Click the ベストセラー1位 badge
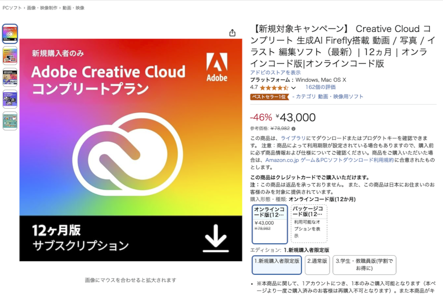The height and width of the screenshot is (295, 443). coord(269,97)
